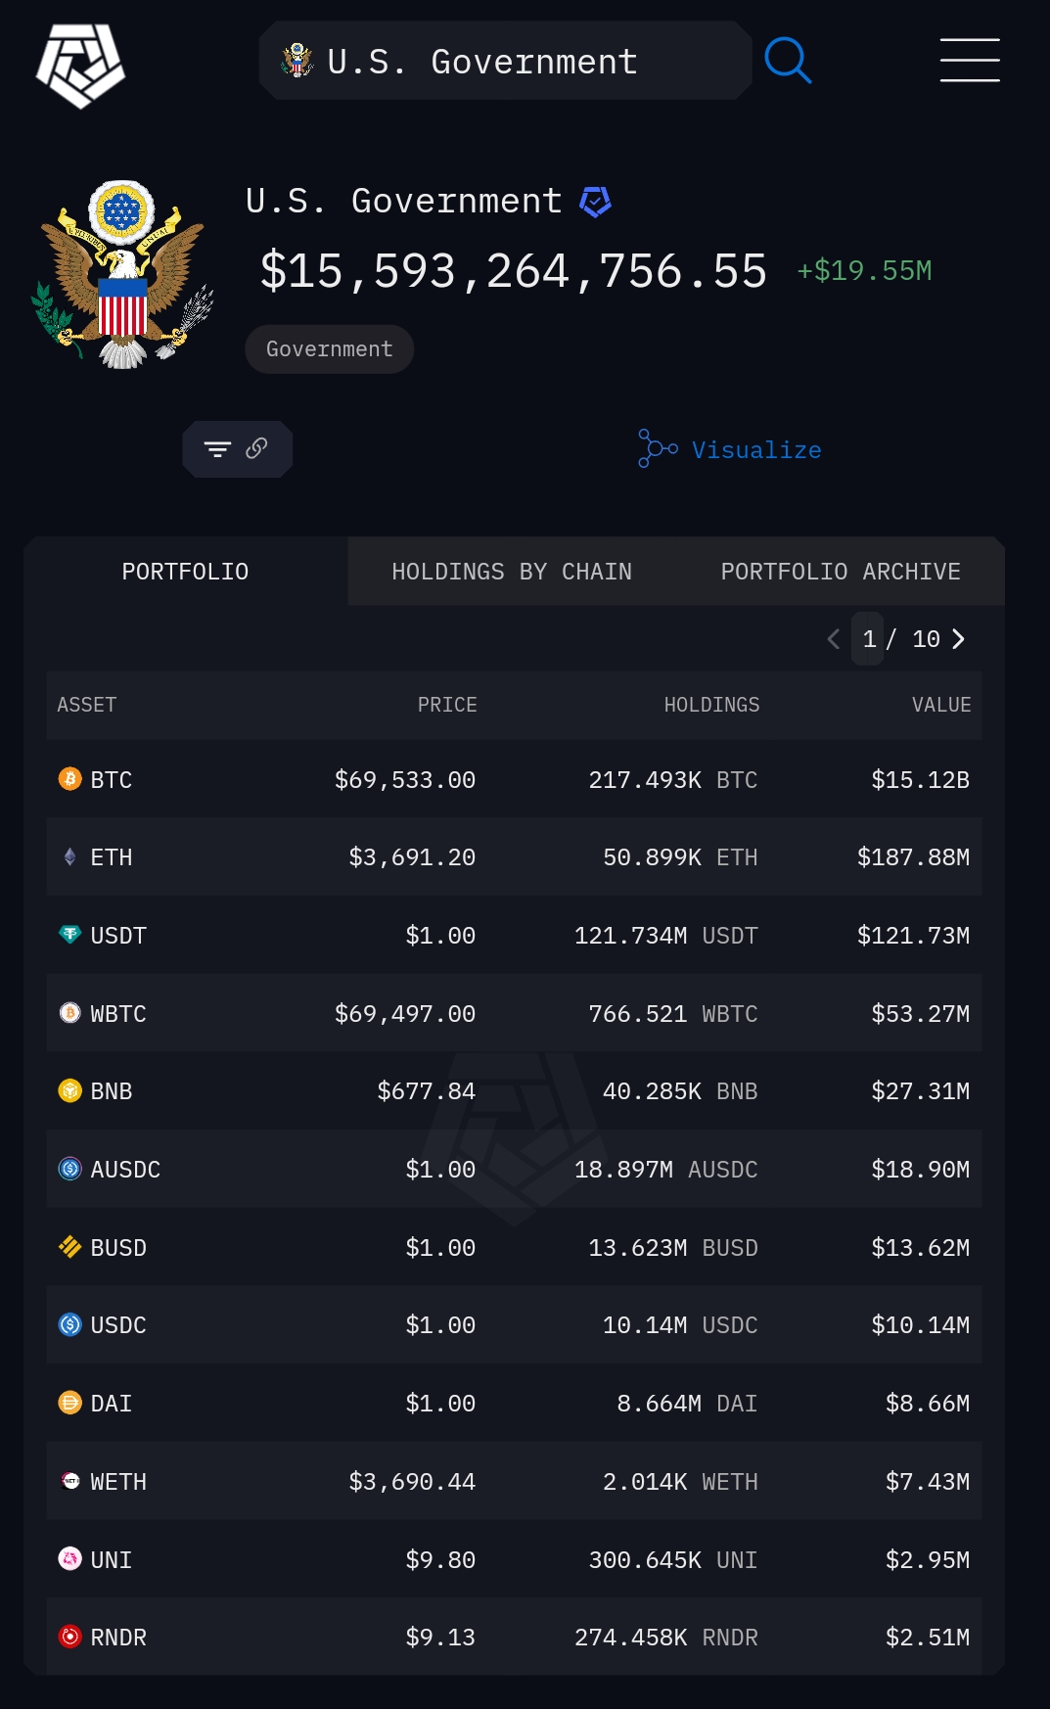1050x1709 pixels.
Task: Open the Portfolio Archive tab
Action: pos(841,572)
